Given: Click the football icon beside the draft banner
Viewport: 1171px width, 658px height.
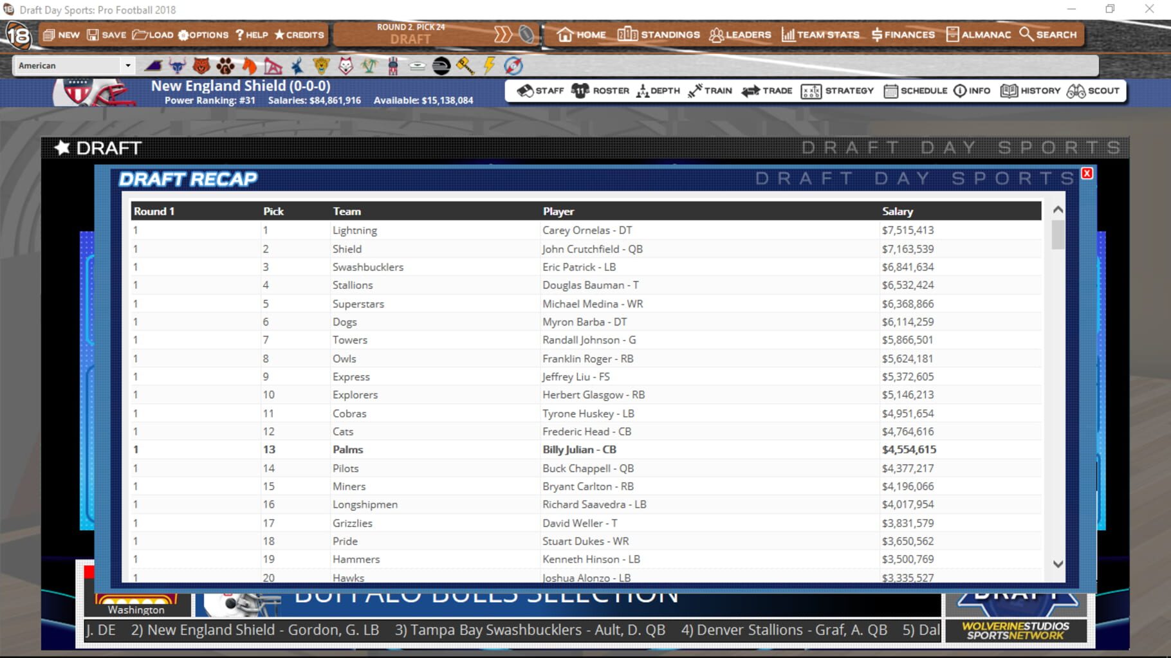Looking at the screenshot, I should 526,35.
